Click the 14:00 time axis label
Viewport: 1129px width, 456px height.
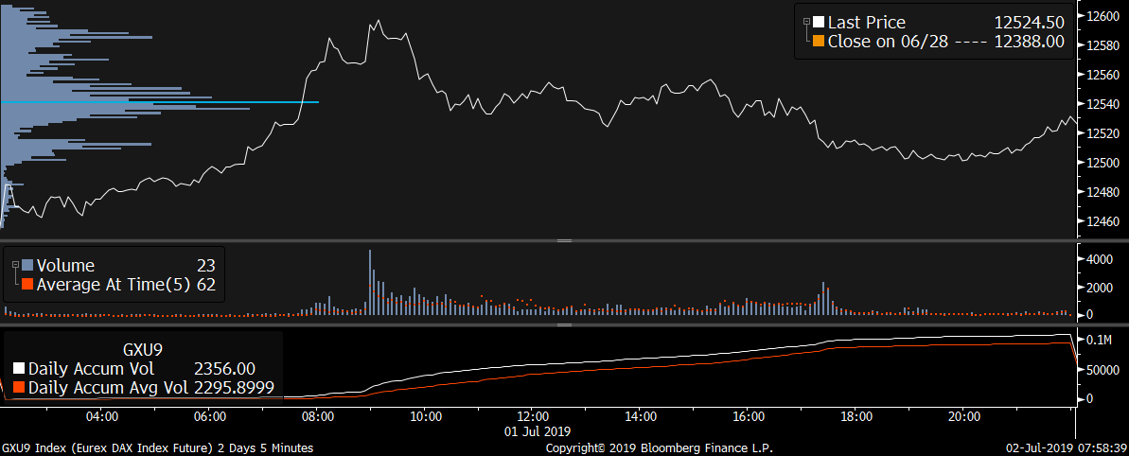(x=641, y=416)
